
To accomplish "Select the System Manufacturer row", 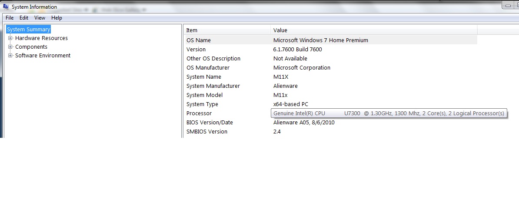I will (331, 86).
